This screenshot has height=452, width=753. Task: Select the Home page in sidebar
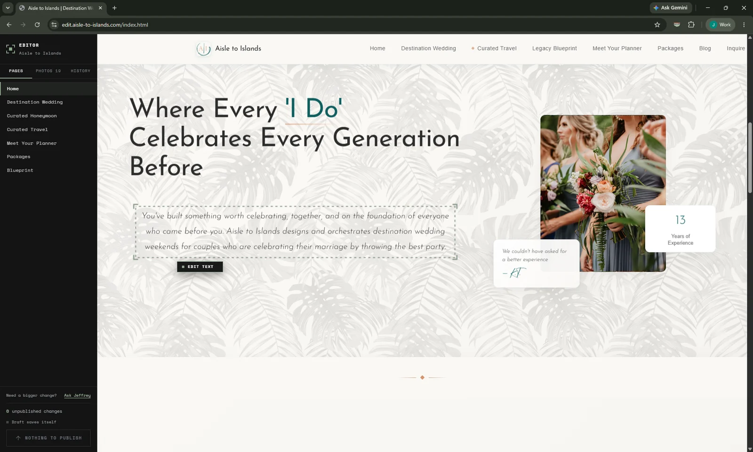(48, 89)
